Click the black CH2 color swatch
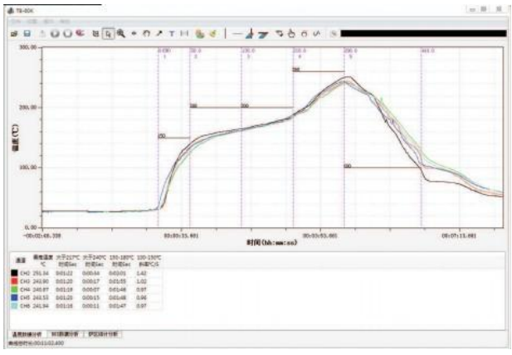 pyautogui.click(x=14, y=273)
